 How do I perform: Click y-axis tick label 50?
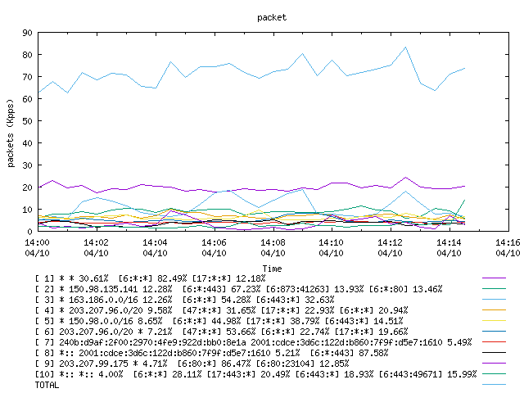(x=27, y=121)
